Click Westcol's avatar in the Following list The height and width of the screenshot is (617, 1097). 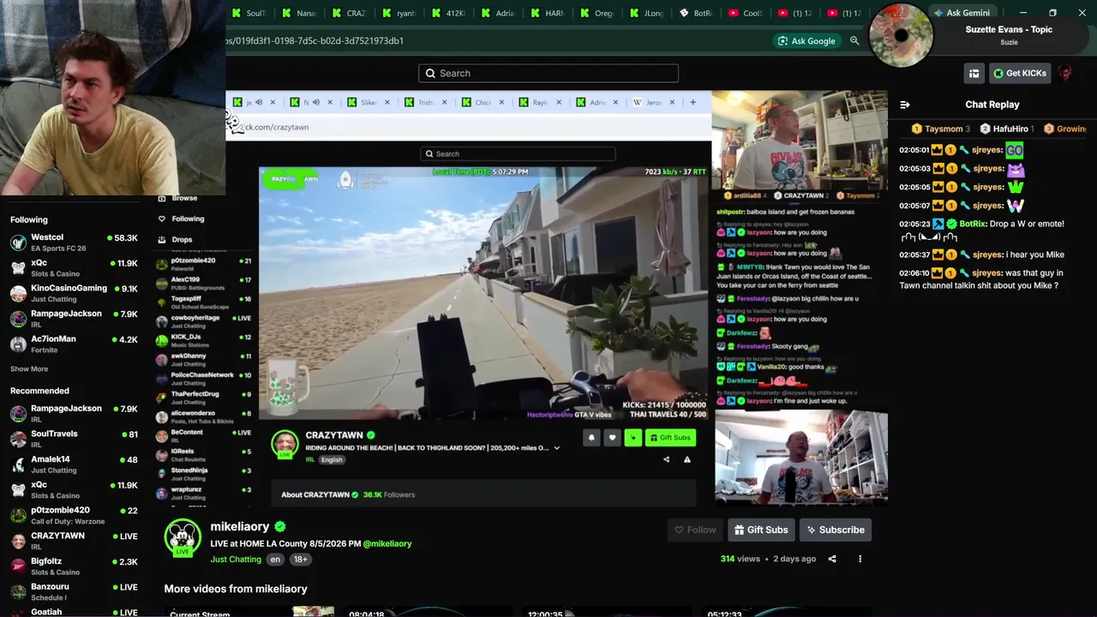pos(18,243)
